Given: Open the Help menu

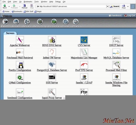Looking at the screenshot, I should [51, 2].
